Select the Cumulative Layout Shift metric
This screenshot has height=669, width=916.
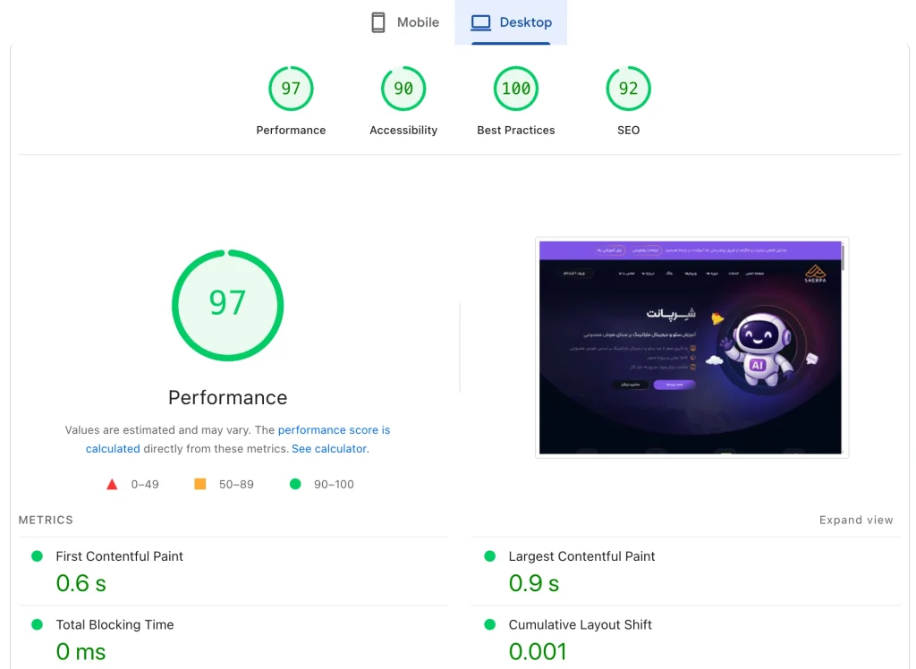pos(686,638)
